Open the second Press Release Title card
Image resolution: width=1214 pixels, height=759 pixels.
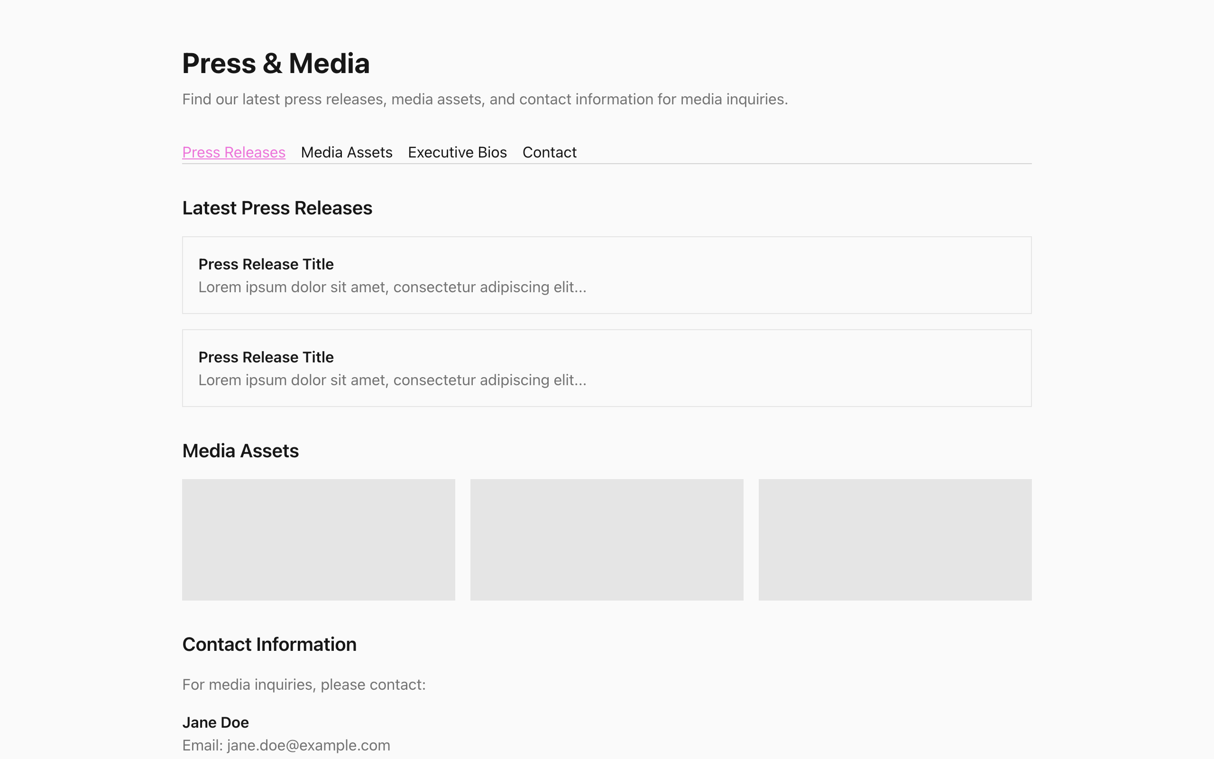607,368
